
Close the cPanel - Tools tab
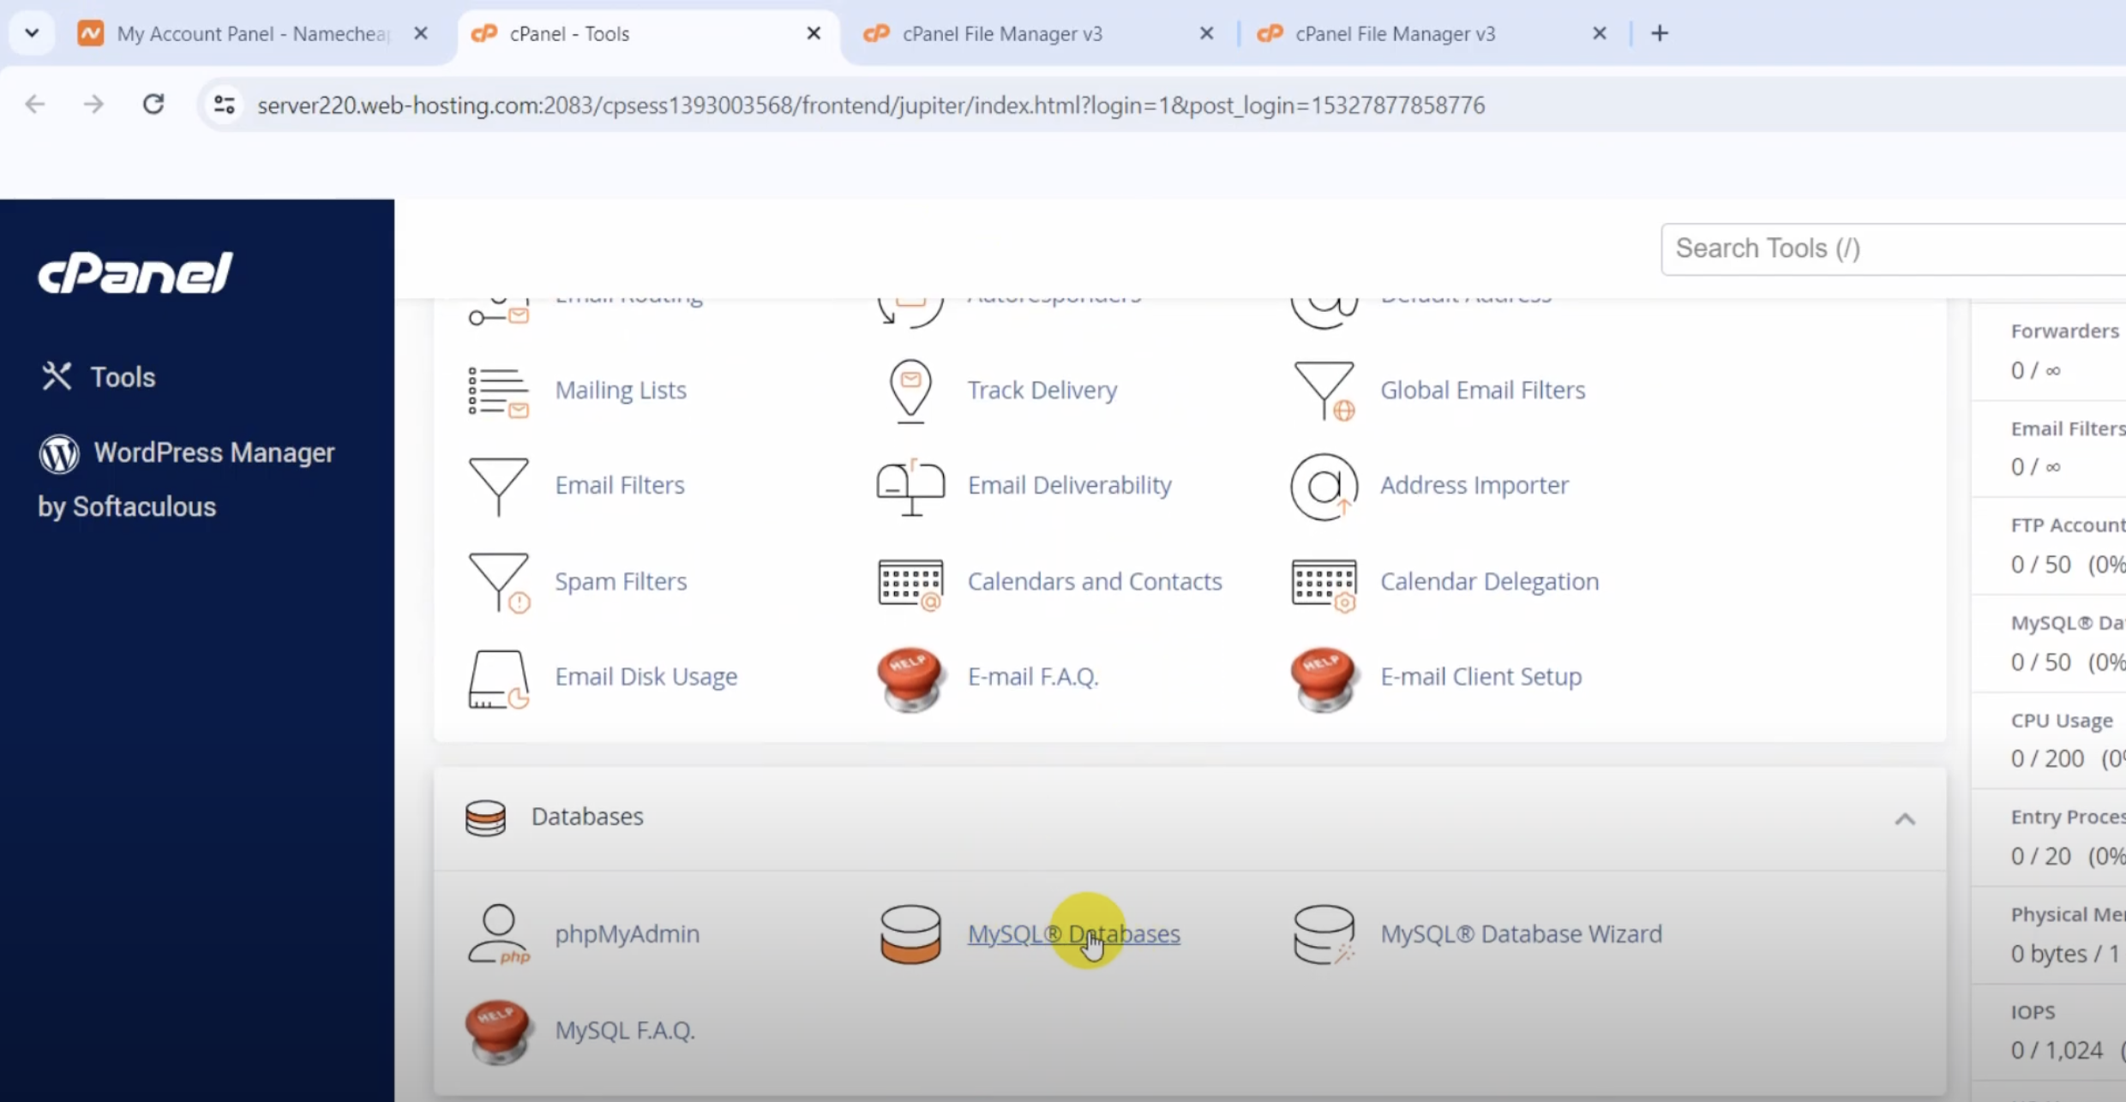pyautogui.click(x=814, y=33)
